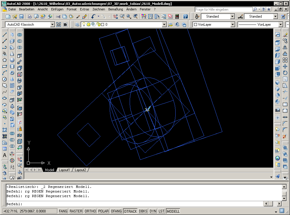Open the Ändern menu

[x=131, y=9]
